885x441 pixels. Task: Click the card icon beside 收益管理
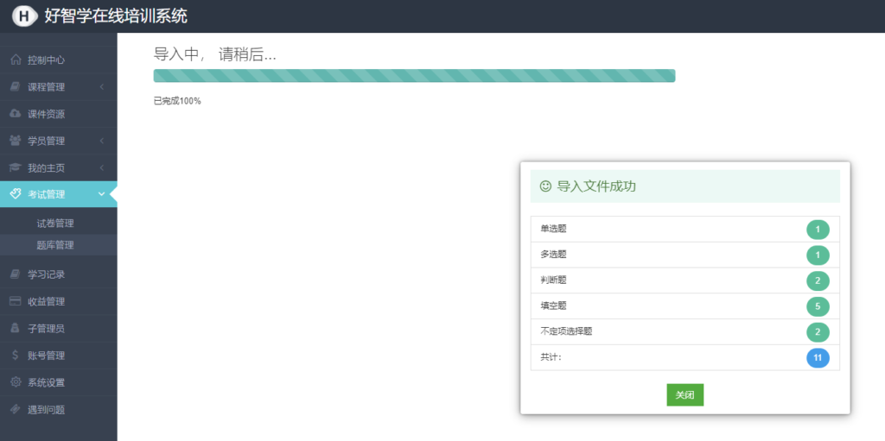tap(16, 301)
